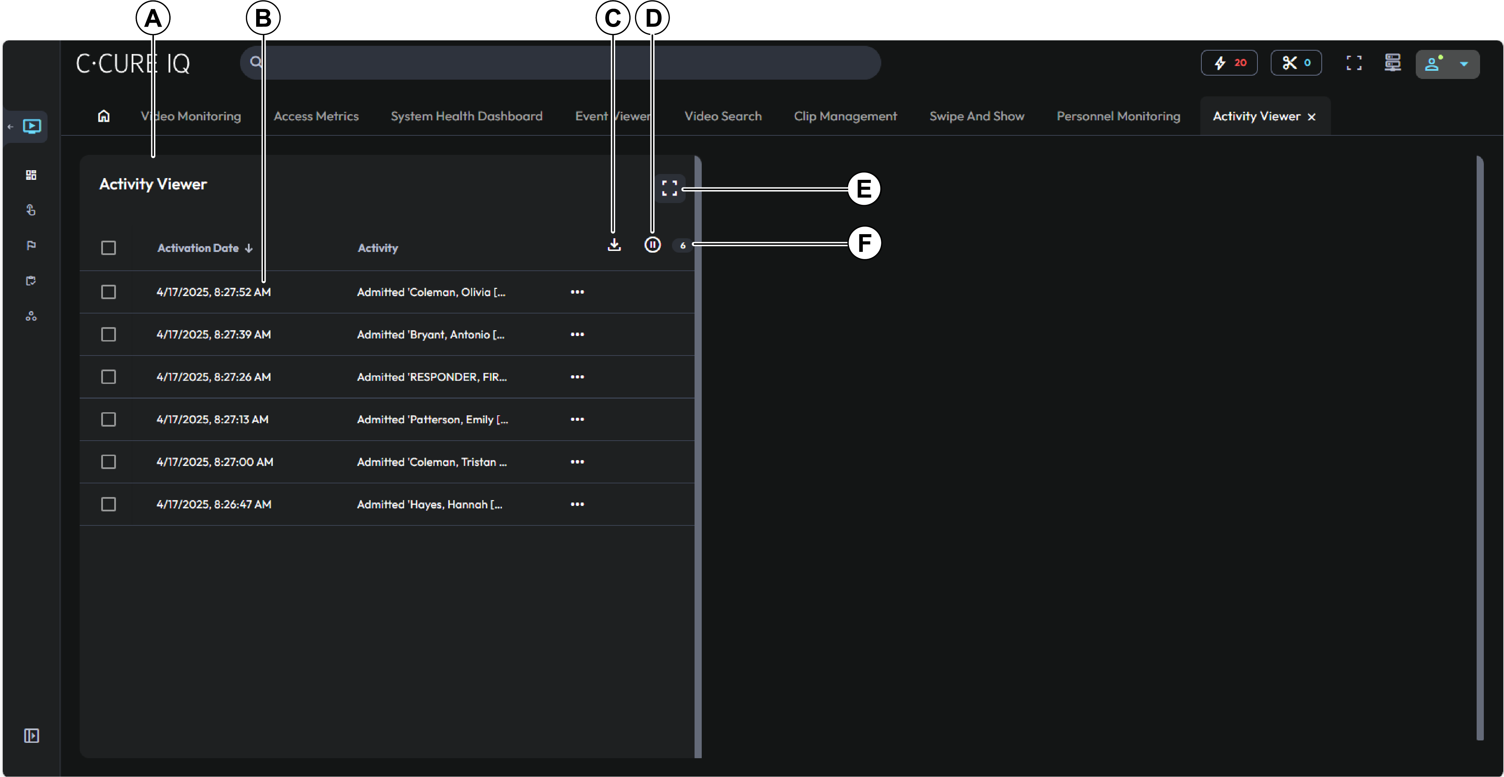The height and width of the screenshot is (777, 1504).
Task: Click the flag icon in sidebar
Action: click(x=31, y=245)
